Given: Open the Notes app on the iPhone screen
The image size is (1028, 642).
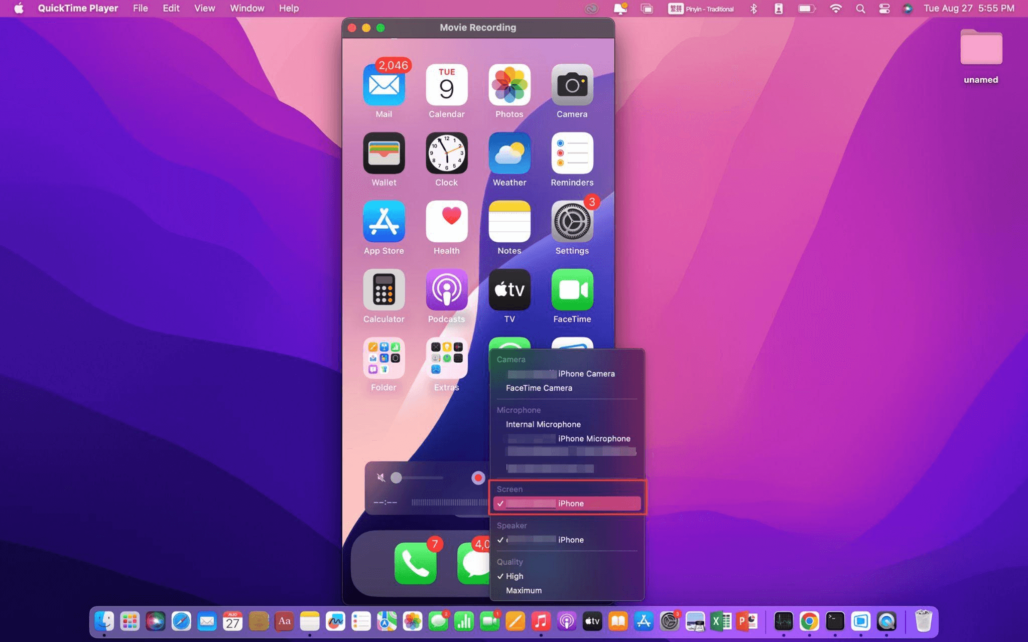Looking at the screenshot, I should tap(509, 221).
